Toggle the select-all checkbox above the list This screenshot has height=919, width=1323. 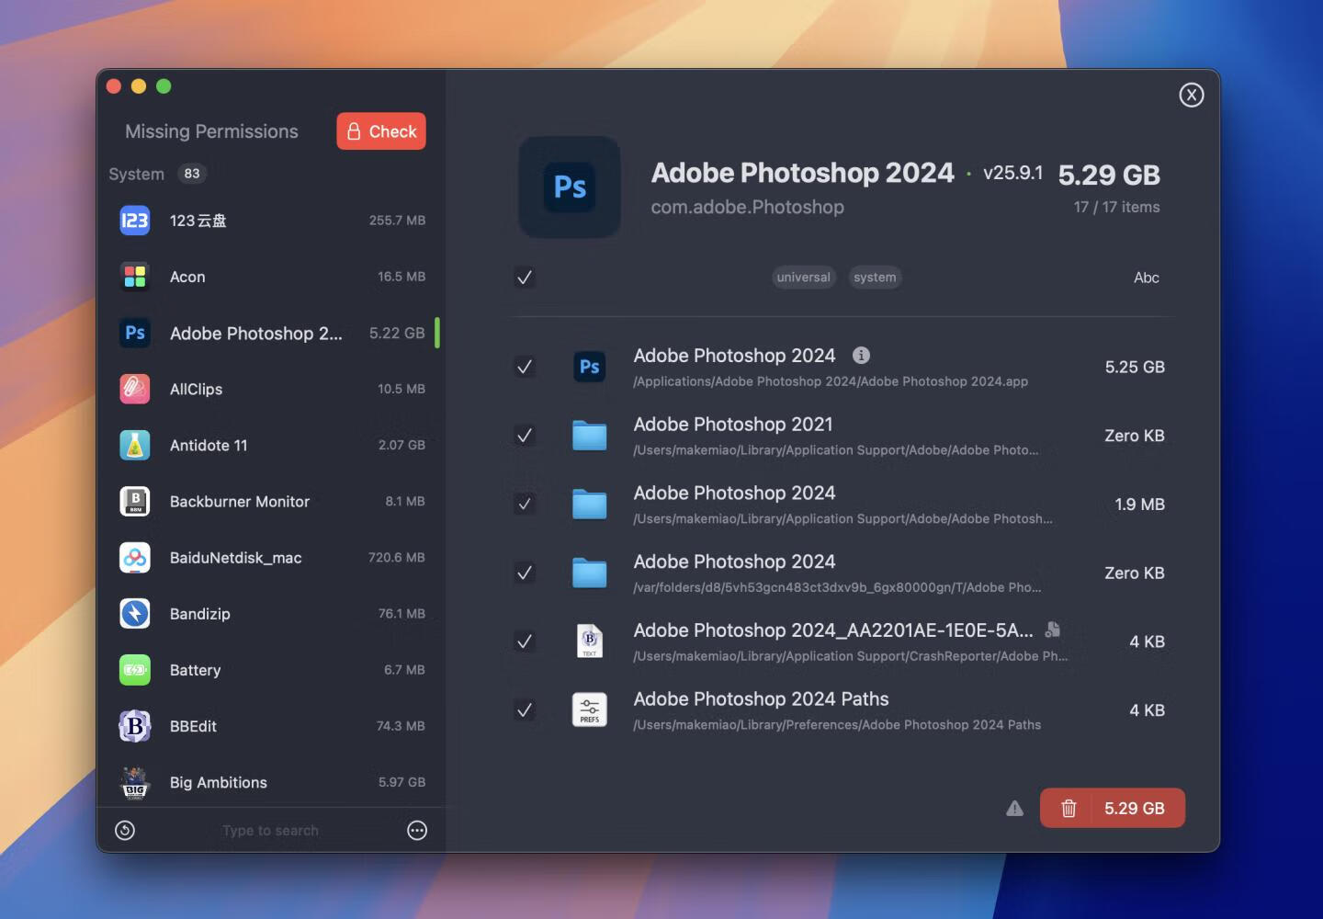(525, 278)
